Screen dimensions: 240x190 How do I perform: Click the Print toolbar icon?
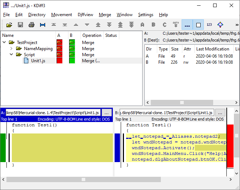(x=32, y=25)
